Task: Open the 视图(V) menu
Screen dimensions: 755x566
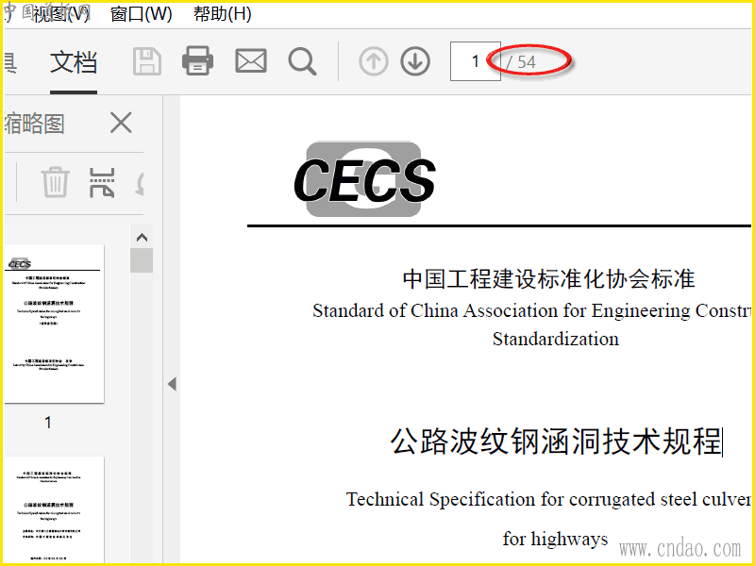Action: [60, 14]
